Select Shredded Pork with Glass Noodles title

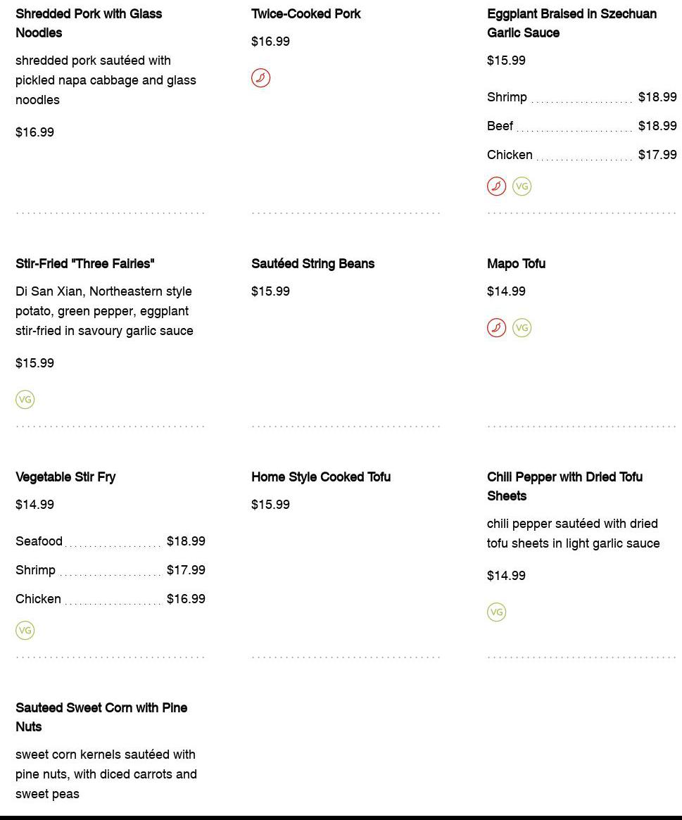pyautogui.click(x=88, y=23)
